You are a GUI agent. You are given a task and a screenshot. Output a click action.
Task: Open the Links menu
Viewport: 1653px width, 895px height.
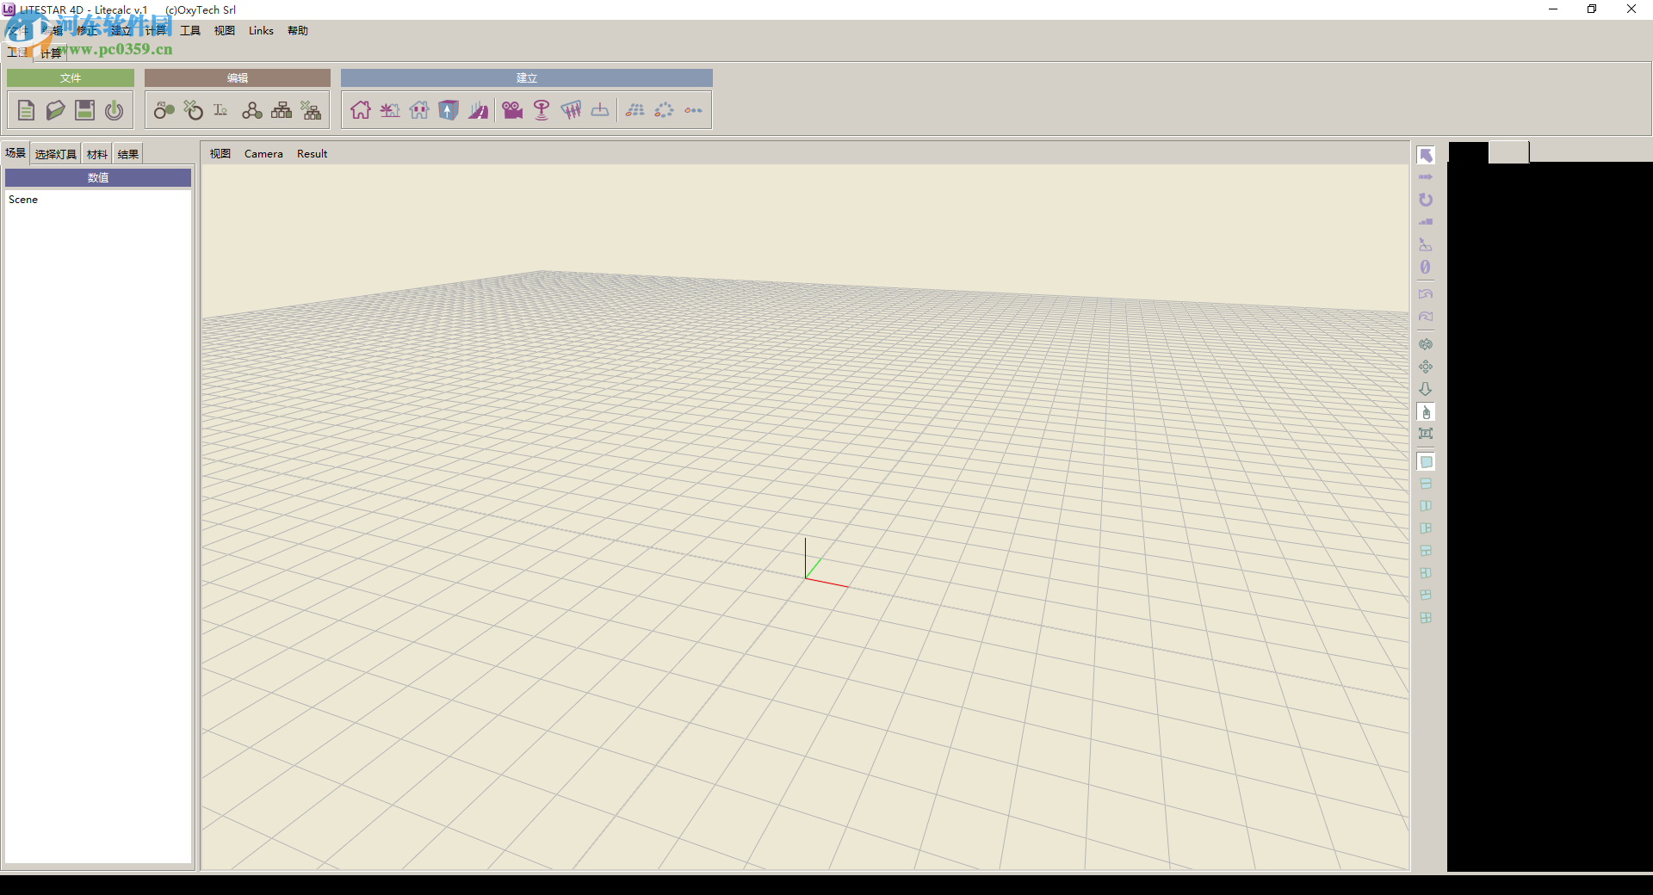pos(260,30)
